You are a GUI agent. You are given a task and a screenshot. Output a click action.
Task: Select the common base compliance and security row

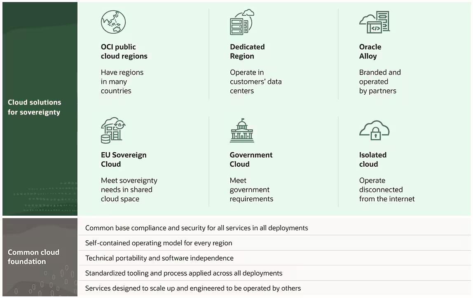[197, 228]
